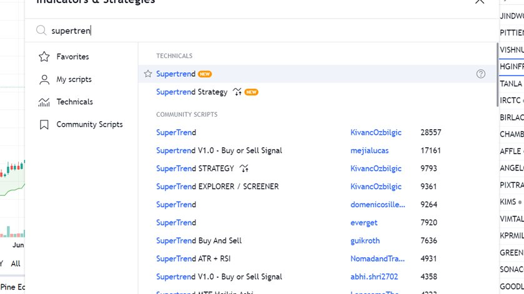Select TANLA in the watchlist
Screen dimensions: 524x294
click(x=511, y=84)
